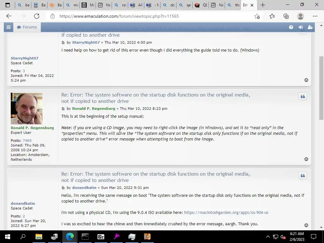
Task: Open Ronald P. Regensburg profile under avatar
Action: [32, 128]
